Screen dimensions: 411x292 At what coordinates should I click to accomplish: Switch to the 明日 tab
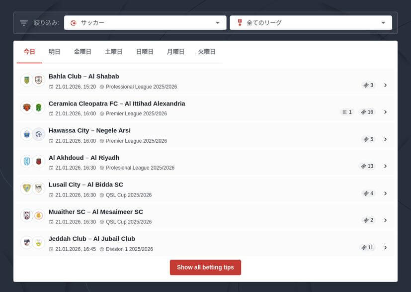55,52
